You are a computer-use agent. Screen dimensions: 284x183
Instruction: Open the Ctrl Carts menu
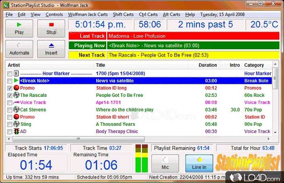tap(148, 15)
